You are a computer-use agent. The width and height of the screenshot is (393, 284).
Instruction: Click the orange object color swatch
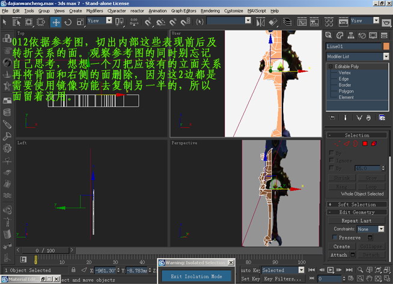pos(386,46)
